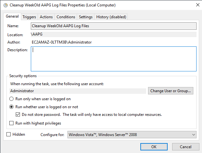Select the Settings tab
The image size is (202, 153).
tap(86, 17)
